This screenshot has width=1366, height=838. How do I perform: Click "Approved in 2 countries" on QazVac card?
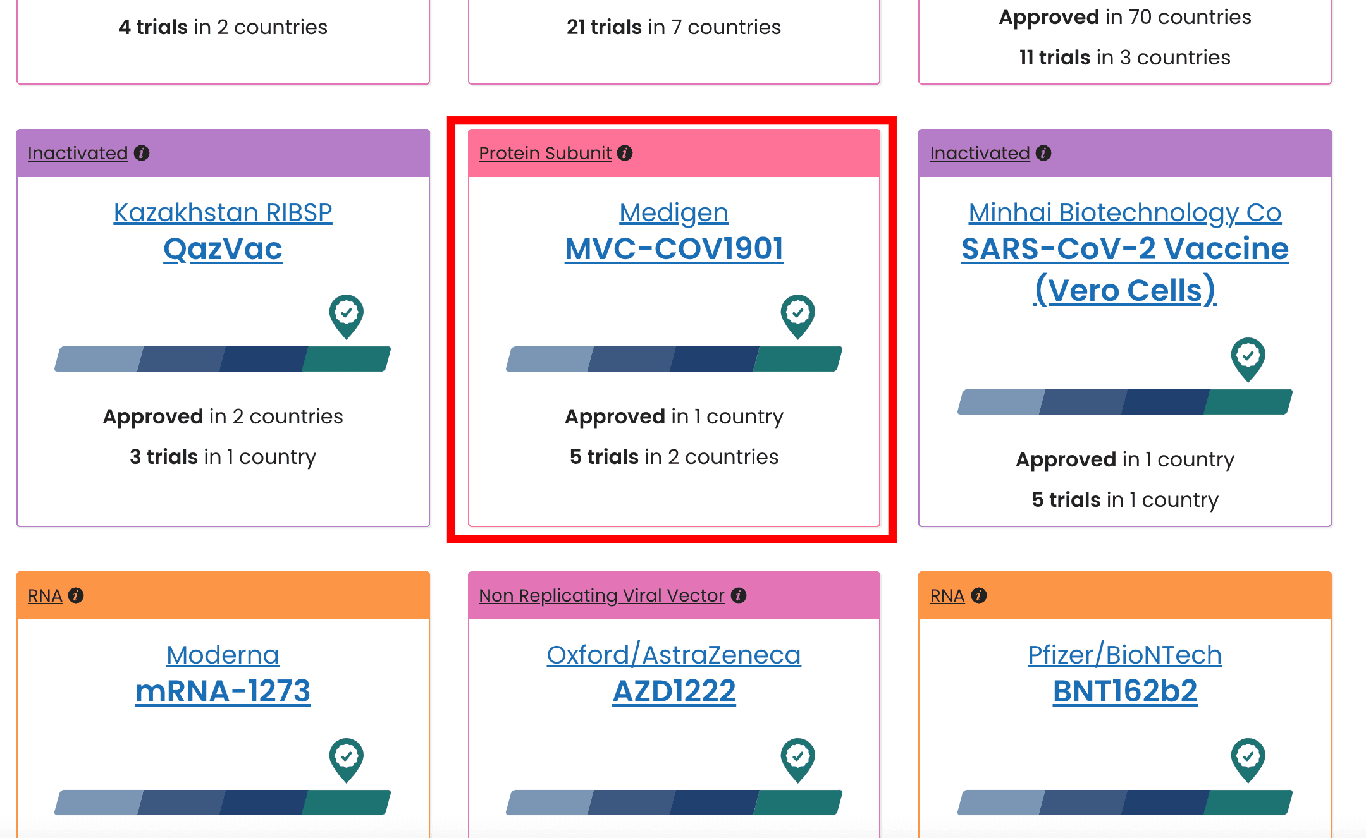coord(223,416)
